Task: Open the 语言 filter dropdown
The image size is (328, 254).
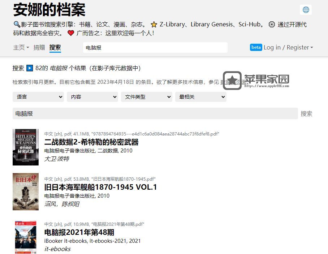Action: tap(38, 97)
